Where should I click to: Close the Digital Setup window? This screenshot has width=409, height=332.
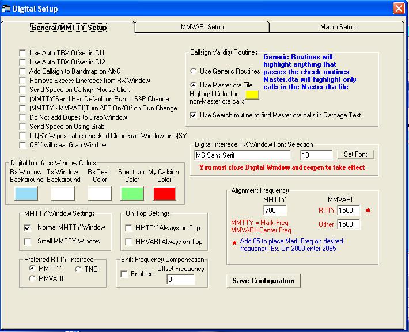(399, 8)
